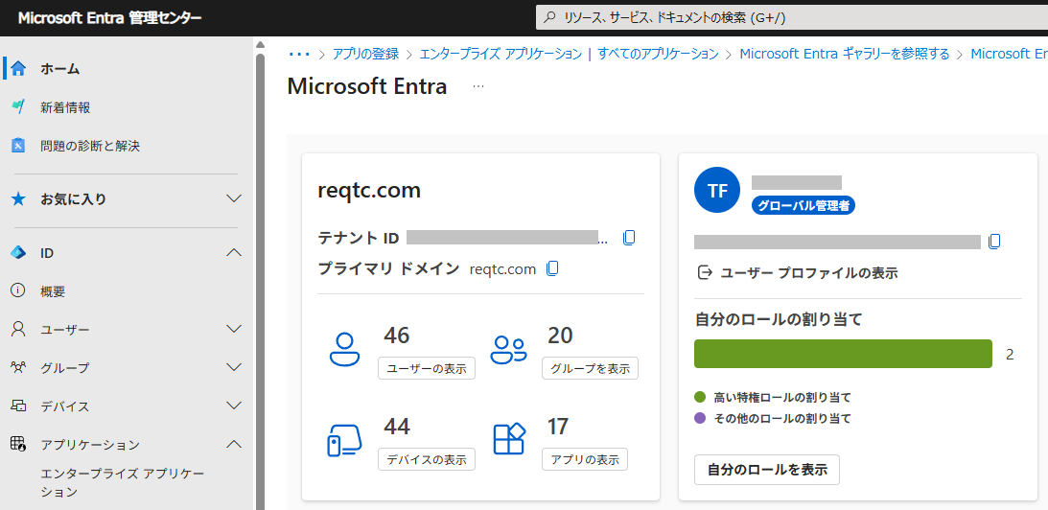Follow the エンタープライズ アプリケーション | すべてのアプリケーション breadcrumb
The height and width of the screenshot is (510, 1048).
point(569,54)
